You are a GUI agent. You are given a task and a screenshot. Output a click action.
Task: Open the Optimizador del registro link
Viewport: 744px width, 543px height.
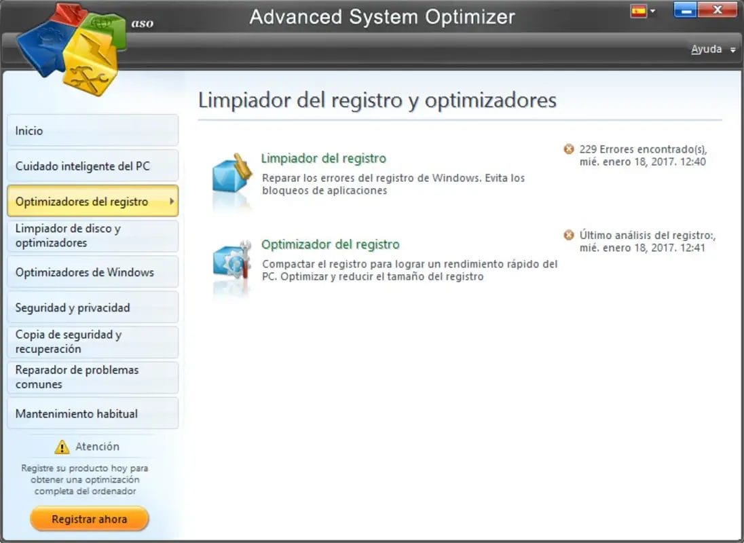(331, 244)
